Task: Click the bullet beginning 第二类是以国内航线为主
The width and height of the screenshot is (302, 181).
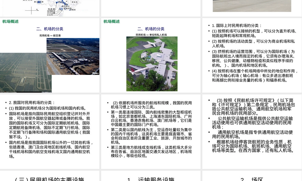Action: tap(151, 136)
